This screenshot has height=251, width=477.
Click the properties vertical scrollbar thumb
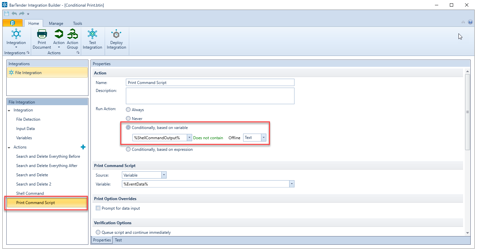[467, 112]
